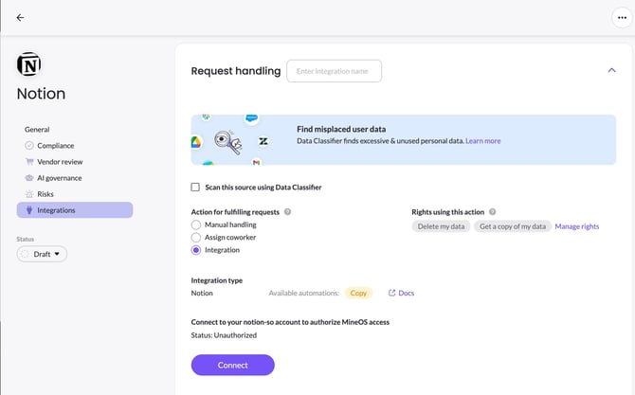635x395 pixels.
Task: Select the Manual handling radio option
Action: [x=196, y=224]
